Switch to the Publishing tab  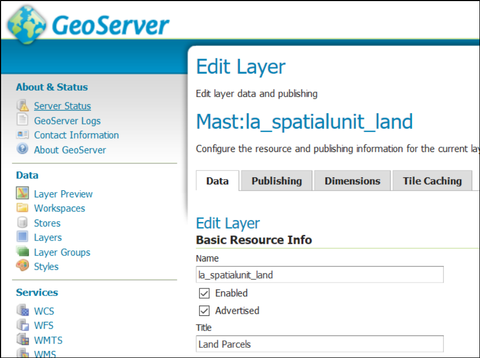click(x=276, y=181)
